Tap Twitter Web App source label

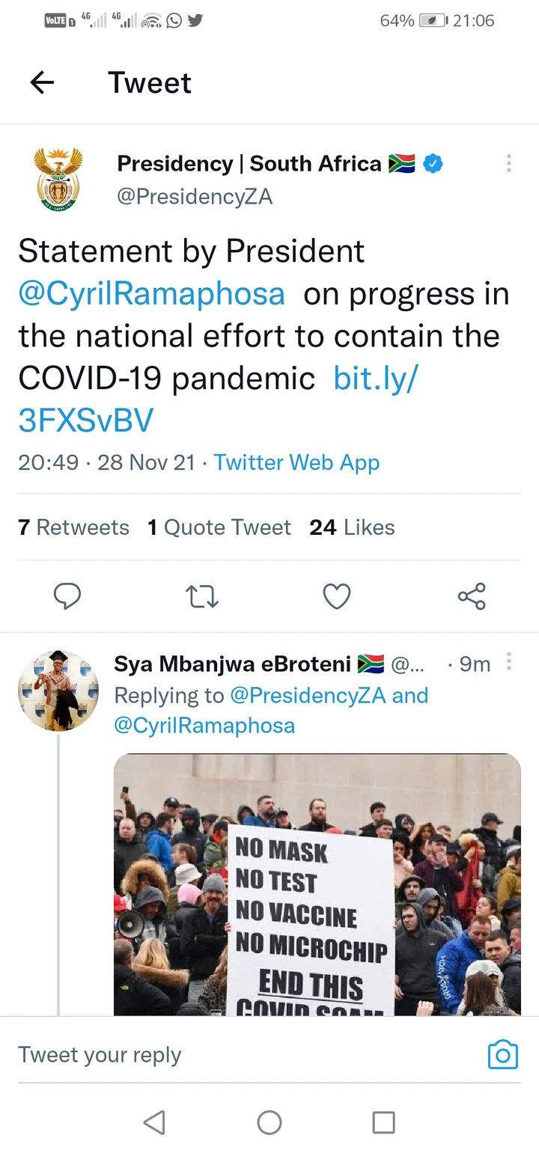(x=296, y=462)
